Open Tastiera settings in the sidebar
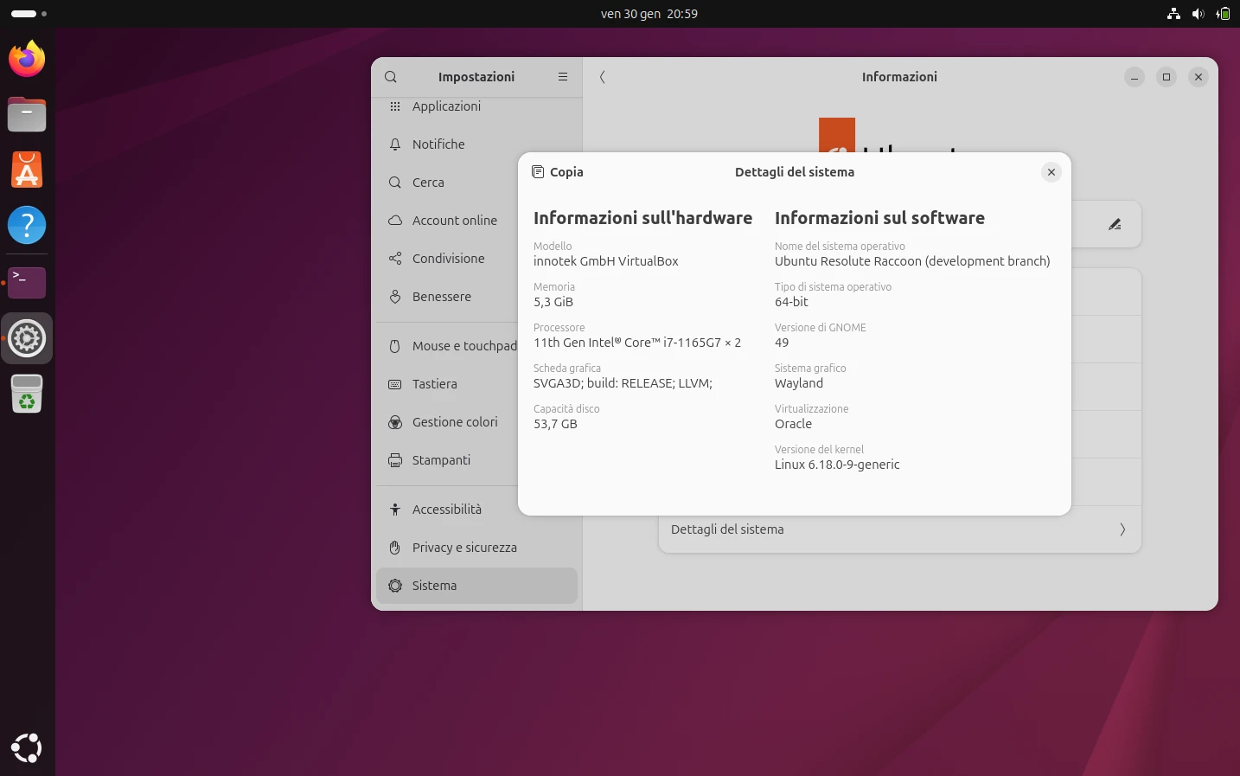This screenshot has width=1240, height=776. [395, 384]
